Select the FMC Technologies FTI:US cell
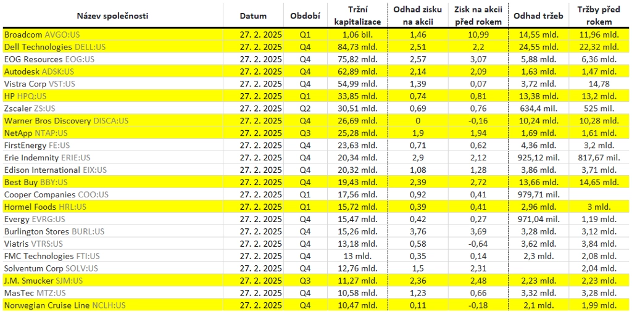Screen dimensions: 632x314 pos(112,256)
